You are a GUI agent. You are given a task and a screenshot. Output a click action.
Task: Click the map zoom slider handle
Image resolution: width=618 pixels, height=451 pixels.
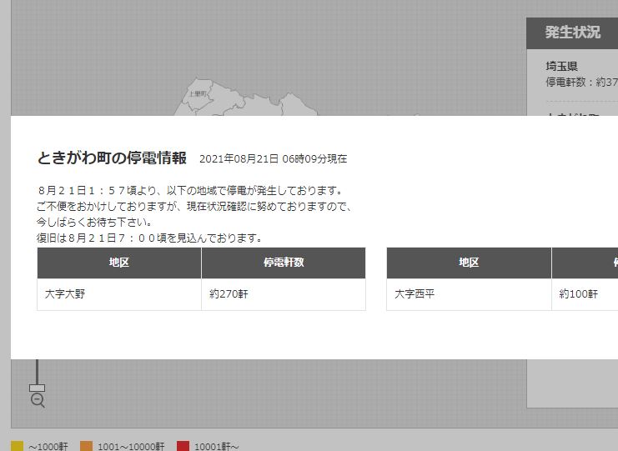coord(37,388)
